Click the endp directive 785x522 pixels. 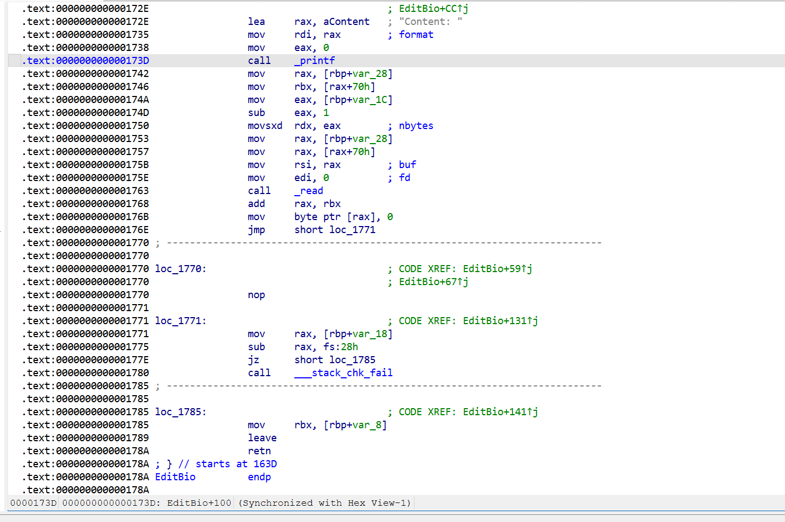[259, 477]
